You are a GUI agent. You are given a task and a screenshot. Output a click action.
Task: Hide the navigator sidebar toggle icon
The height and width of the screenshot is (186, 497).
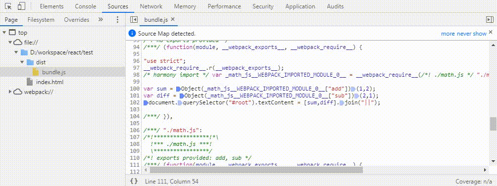134,20
